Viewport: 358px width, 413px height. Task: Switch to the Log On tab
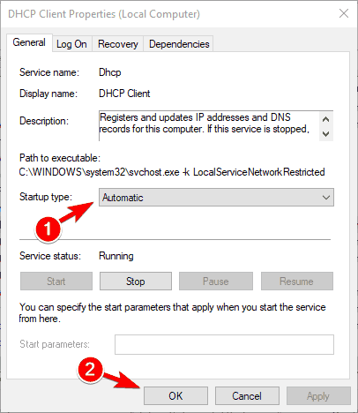point(72,44)
